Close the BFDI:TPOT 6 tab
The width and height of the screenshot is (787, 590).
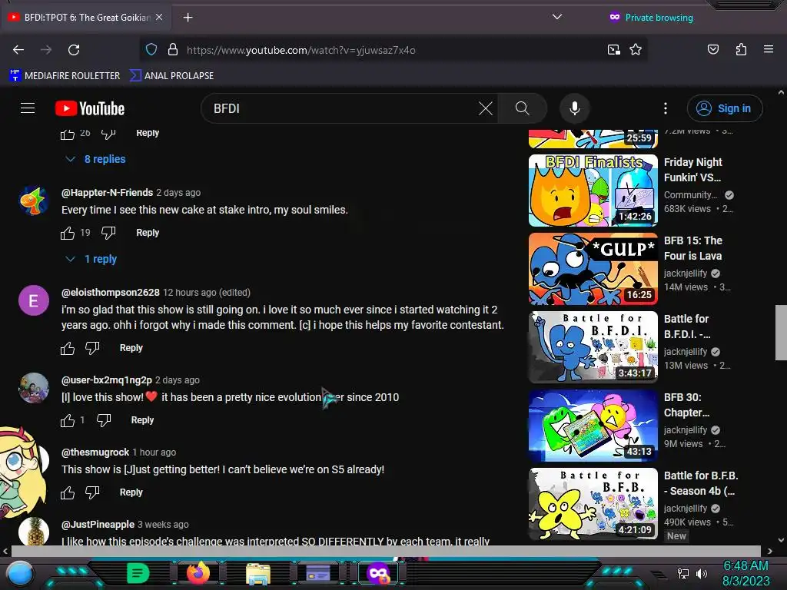tap(159, 17)
